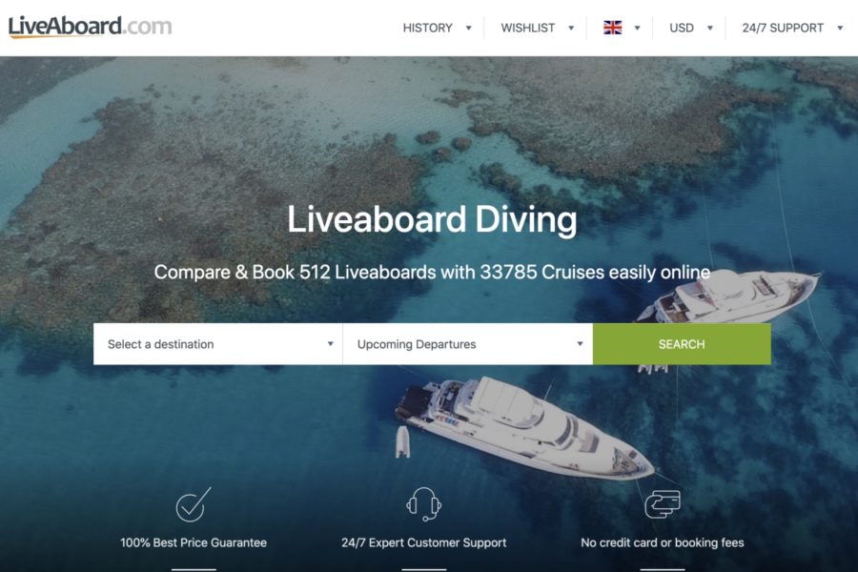The image size is (858, 572).
Task: Click the LiveAboard.com logo
Action: point(91,27)
